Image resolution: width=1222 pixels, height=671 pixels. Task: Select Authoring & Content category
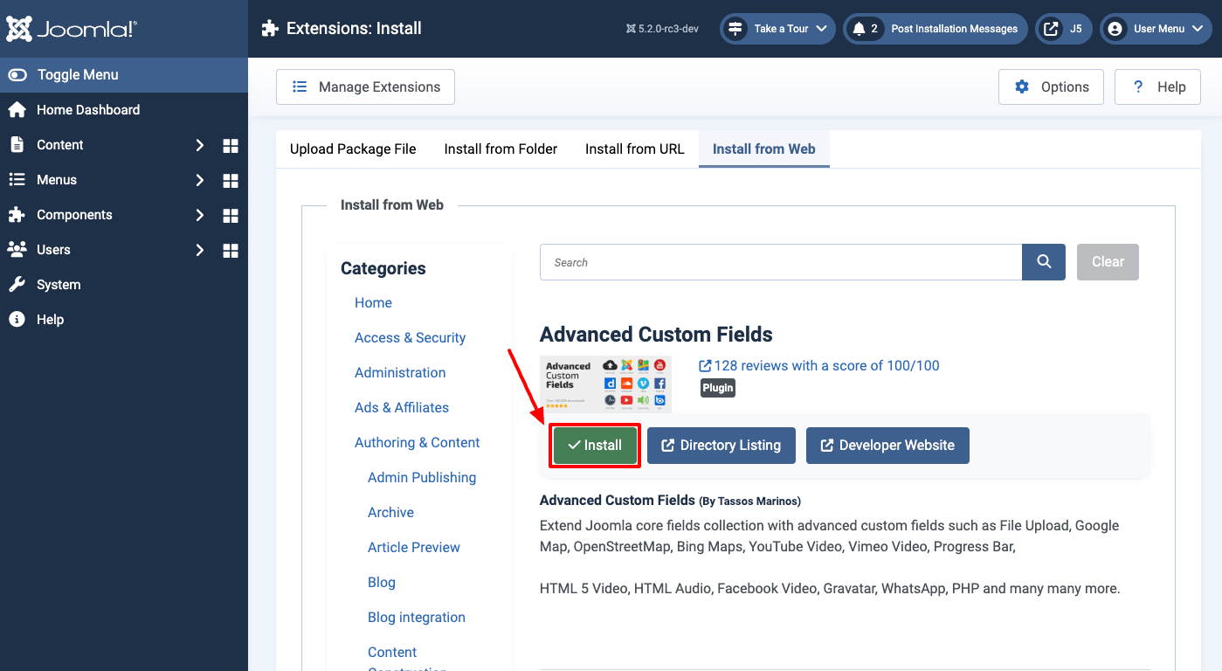point(417,443)
